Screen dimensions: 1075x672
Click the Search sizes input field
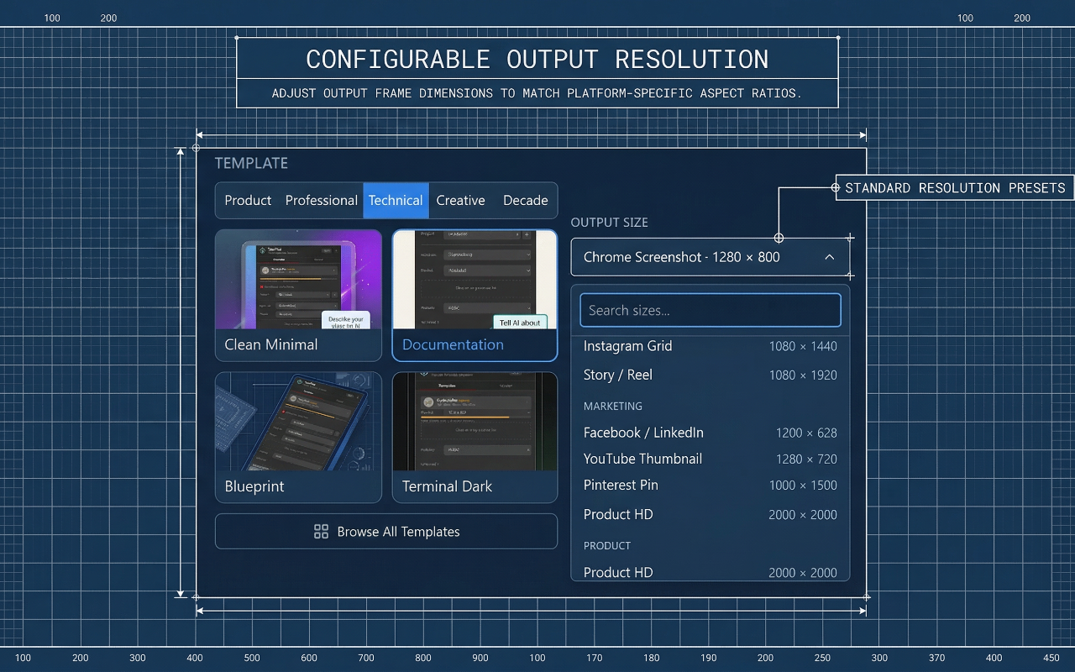tap(710, 310)
